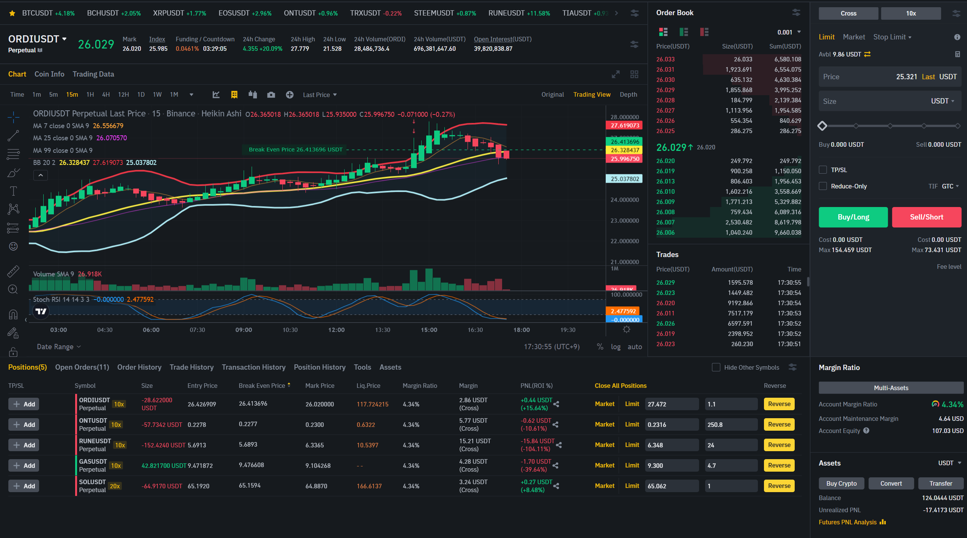The image size is (967, 538).
Task: Click the SOLUSDT limit close price field
Action: [x=672, y=486]
